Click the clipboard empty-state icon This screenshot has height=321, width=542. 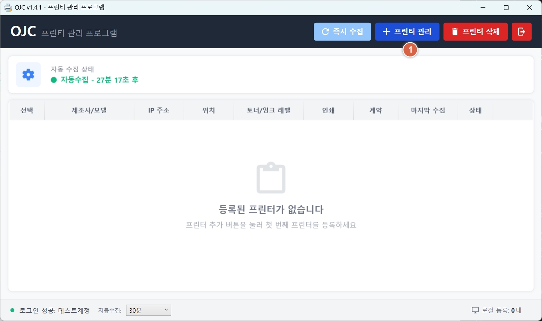271,178
